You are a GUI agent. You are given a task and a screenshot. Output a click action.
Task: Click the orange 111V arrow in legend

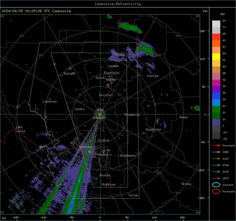tap(216, 158)
